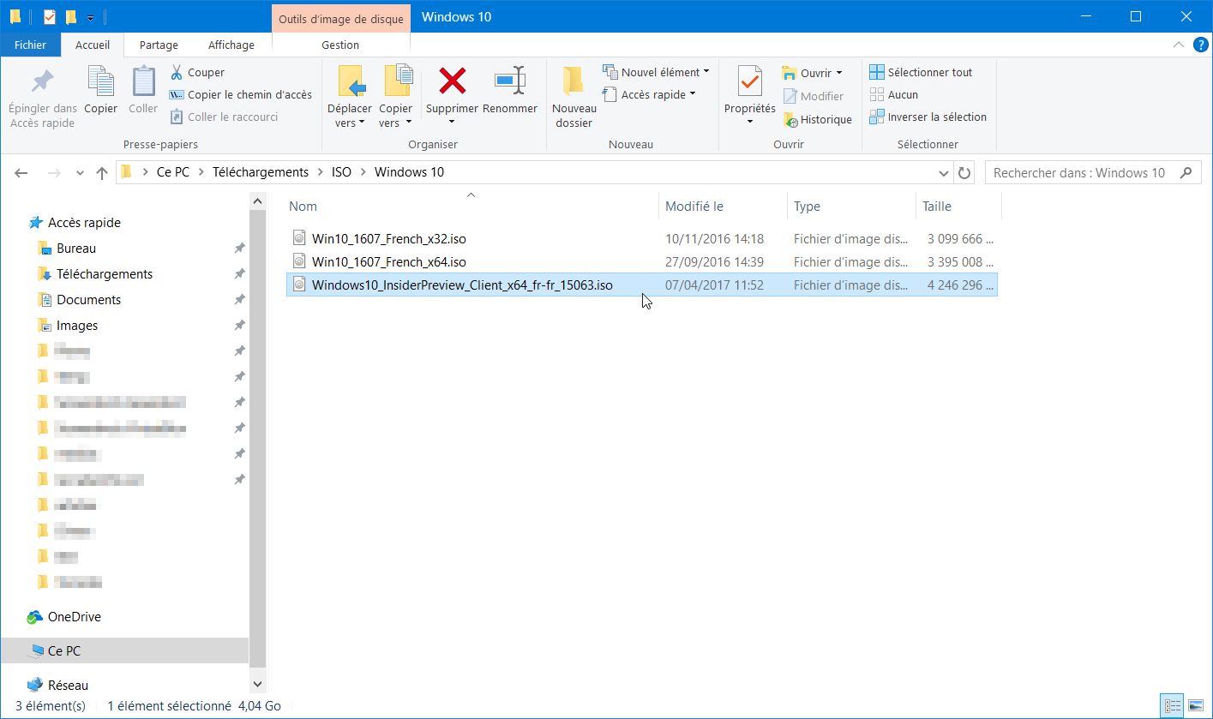The height and width of the screenshot is (719, 1213).
Task: Click Aucun to deselect all items
Action: (894, 95)
